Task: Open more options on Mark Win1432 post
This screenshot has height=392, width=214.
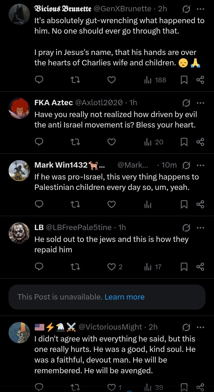Action: (200, 165)
